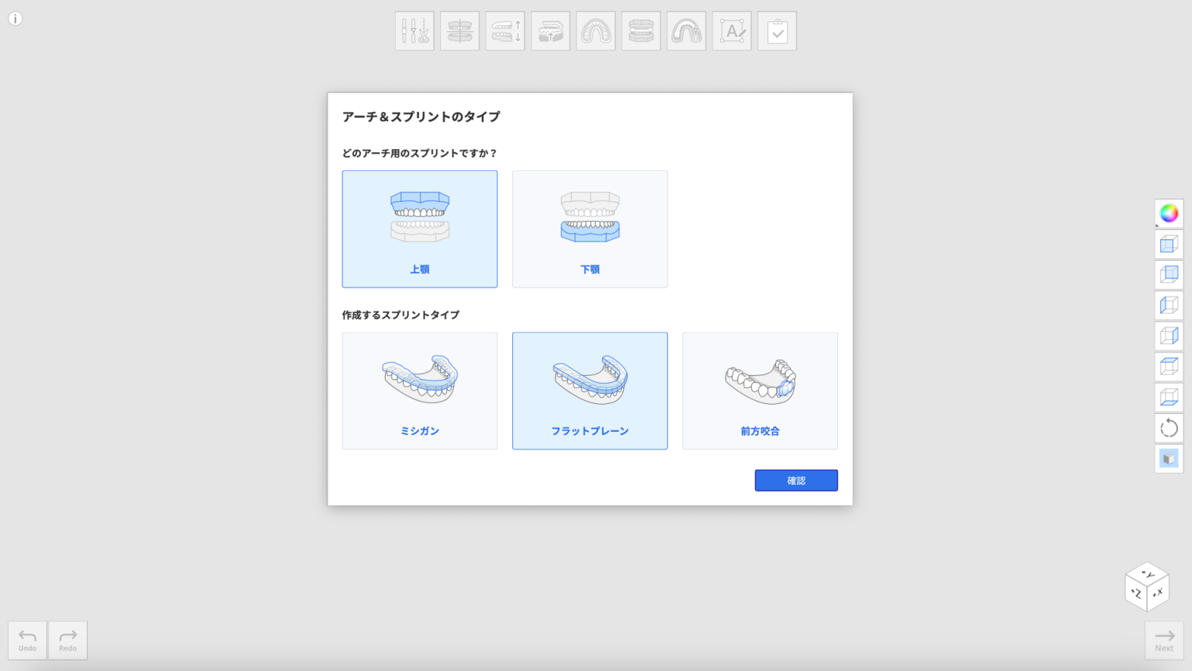Reset the model rotation
The image size is (1192, 671).
pyautogui.click(x=1168, y=427)
